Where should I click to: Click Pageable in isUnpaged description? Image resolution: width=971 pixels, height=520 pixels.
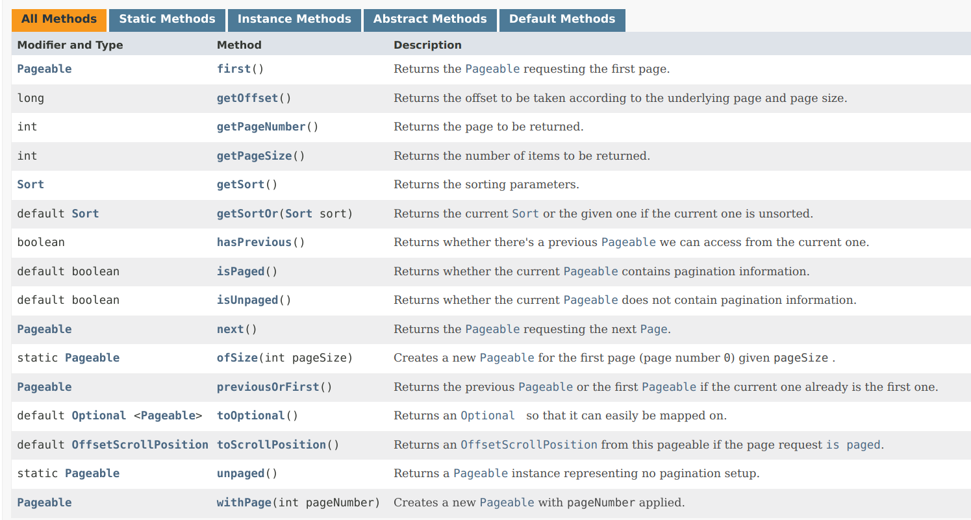coord(591,300)
